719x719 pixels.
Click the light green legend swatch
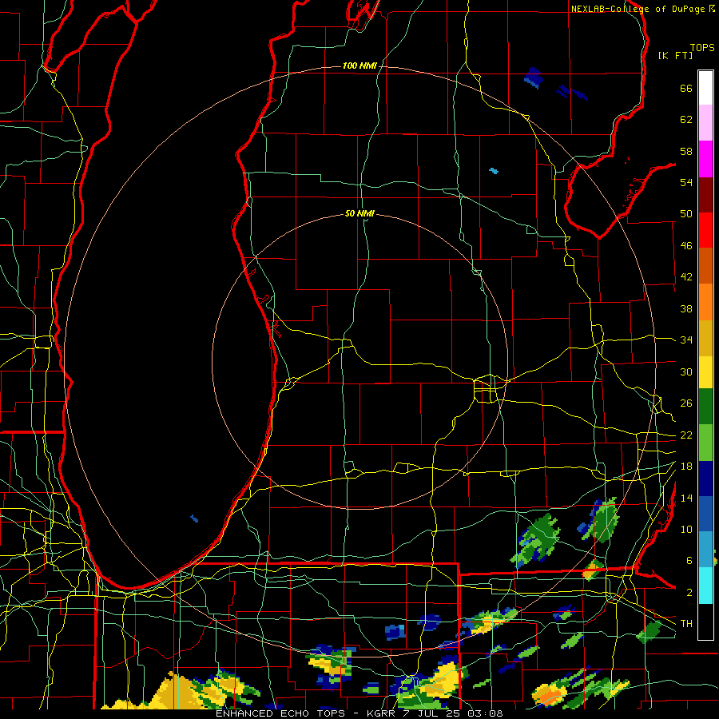coord(705,443)
